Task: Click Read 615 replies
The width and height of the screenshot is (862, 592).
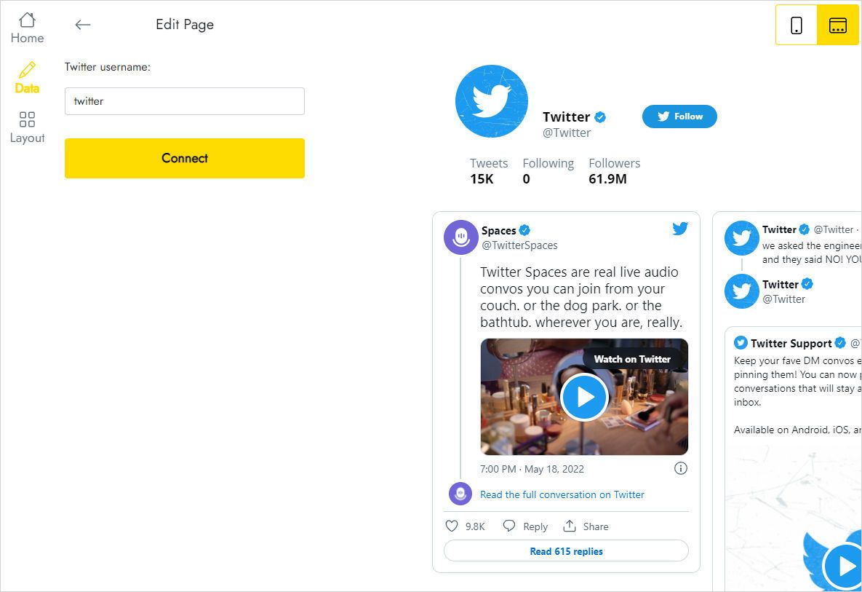Action: click(566, 551)
